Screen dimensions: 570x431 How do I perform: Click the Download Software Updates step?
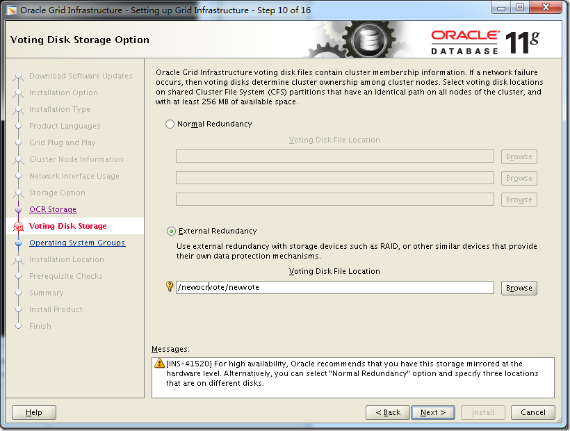click(x=81, y=76)
